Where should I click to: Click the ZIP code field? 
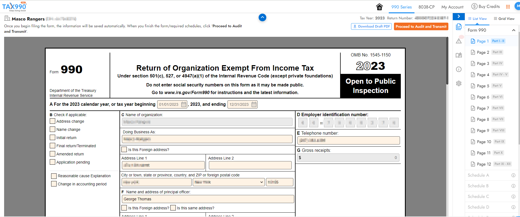pos(280,182)
